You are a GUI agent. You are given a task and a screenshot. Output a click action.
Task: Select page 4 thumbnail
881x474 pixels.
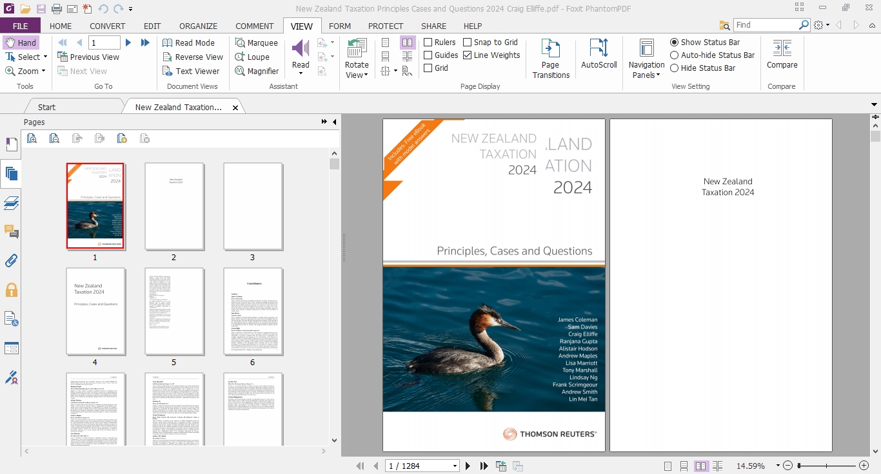[95, 312]
